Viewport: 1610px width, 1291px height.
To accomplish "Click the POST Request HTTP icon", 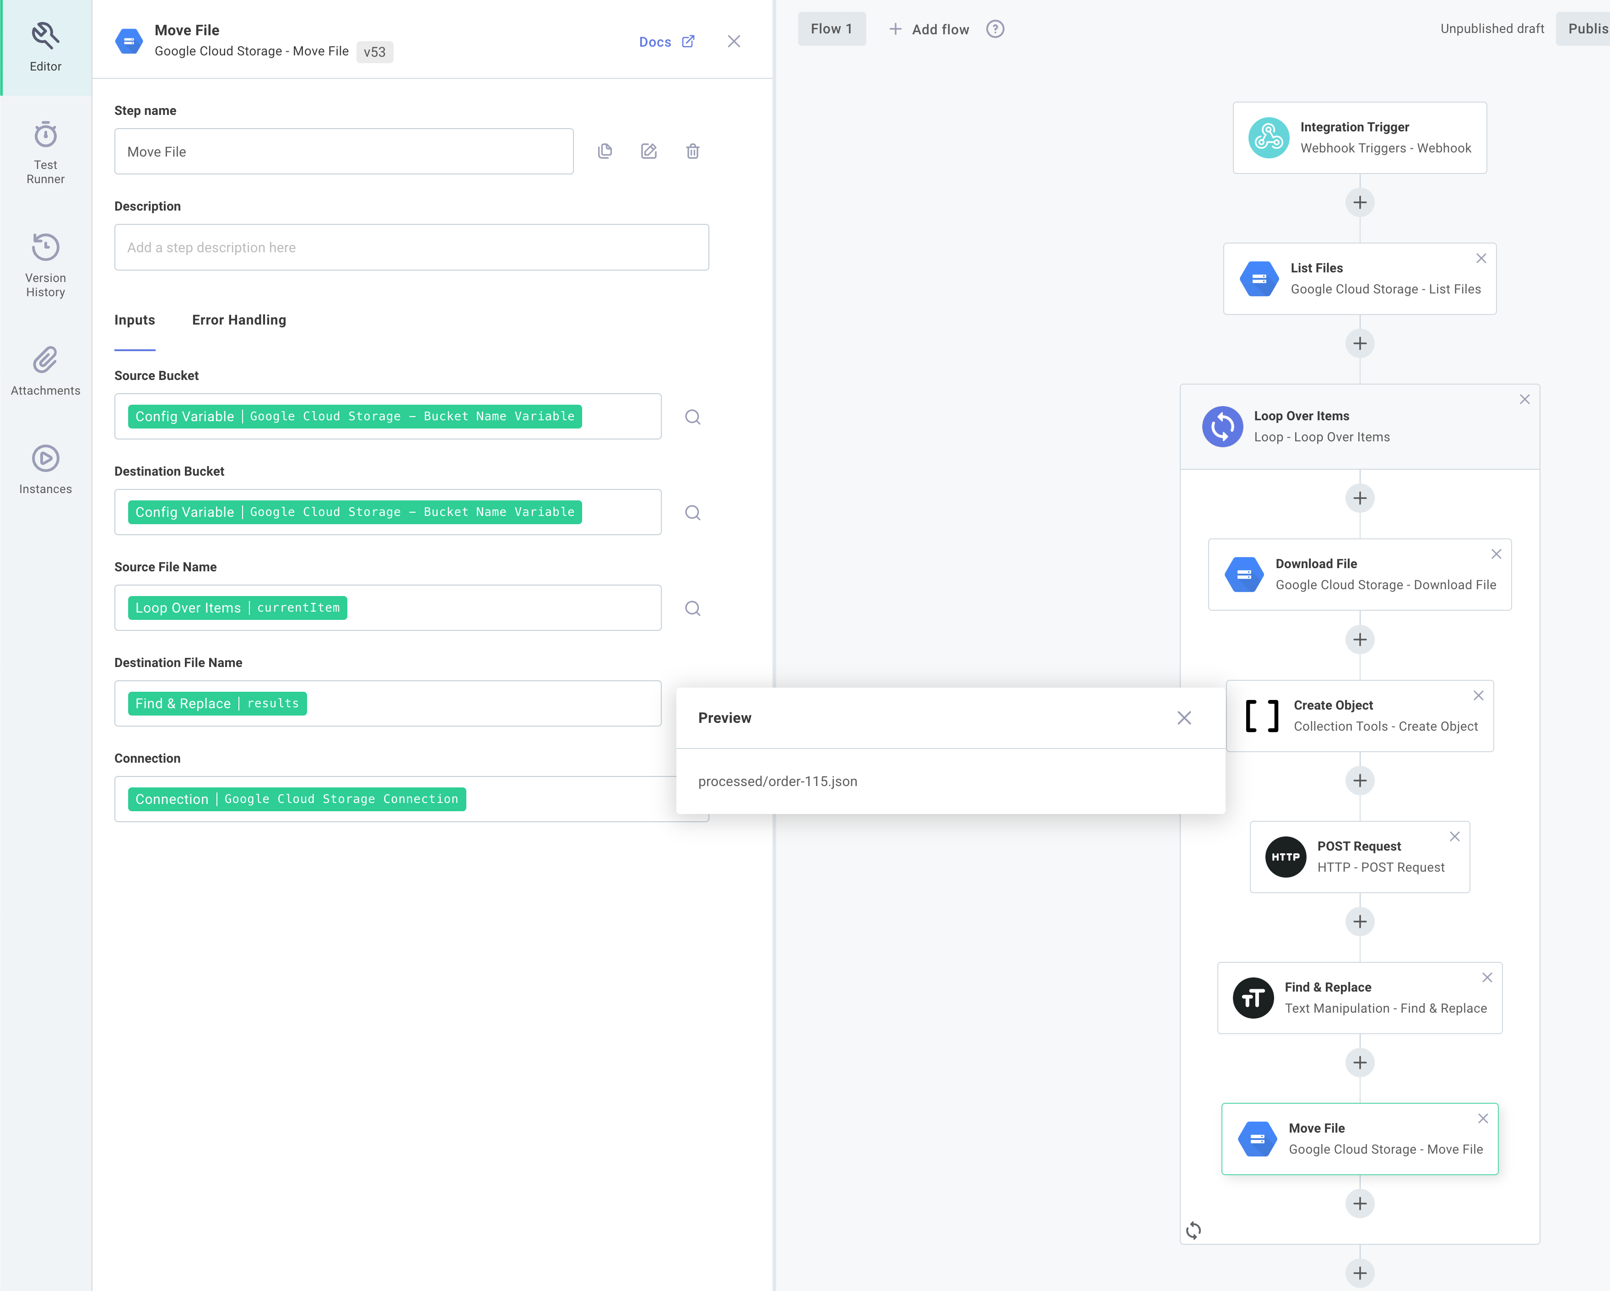I will [1285, 856].
